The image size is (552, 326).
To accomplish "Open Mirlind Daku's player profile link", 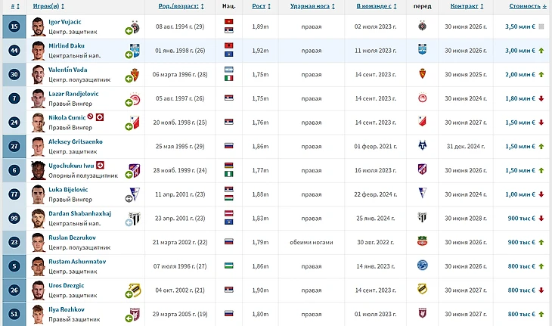I will coord(67,45).
